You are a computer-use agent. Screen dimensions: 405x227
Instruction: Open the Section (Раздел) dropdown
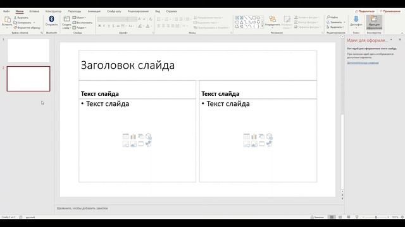79,28
